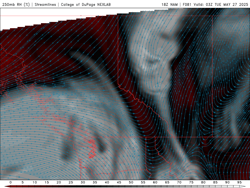Click the '5' value on the color scale
This screenshot has width=250, height=188.
(x=22, y=182)
